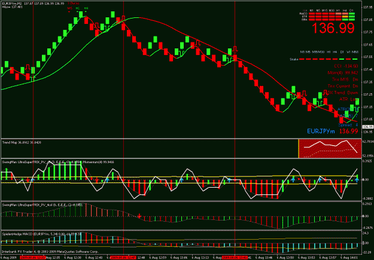374x260 pixels.
Task: Click the 62.7814 Trend Map scale value
Action: [367, 142]
